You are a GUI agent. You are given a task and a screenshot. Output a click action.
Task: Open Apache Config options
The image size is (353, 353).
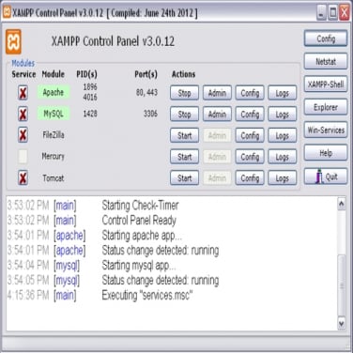[250, 93]
